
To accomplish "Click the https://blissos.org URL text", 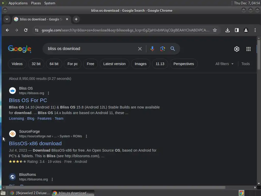I will [x=32, y=93].
